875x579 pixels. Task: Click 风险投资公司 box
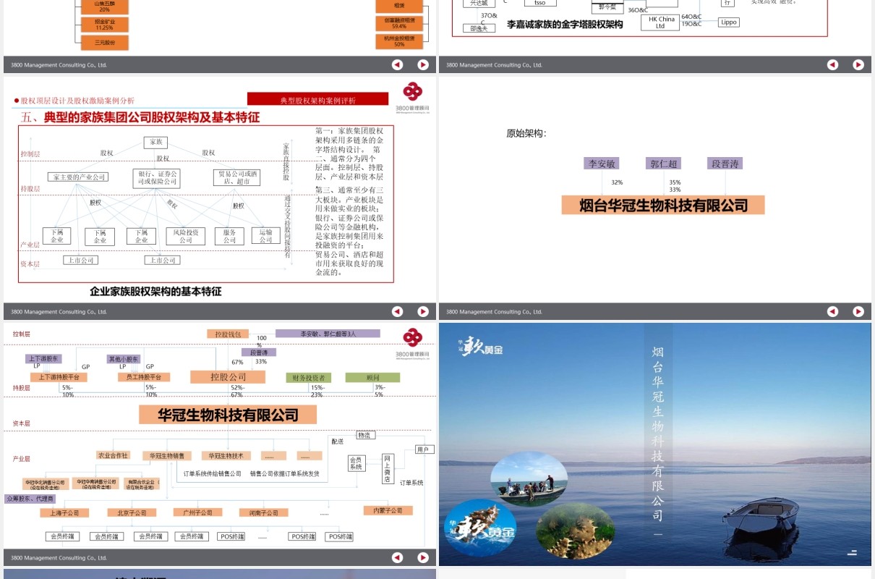[x=186, y=236]
